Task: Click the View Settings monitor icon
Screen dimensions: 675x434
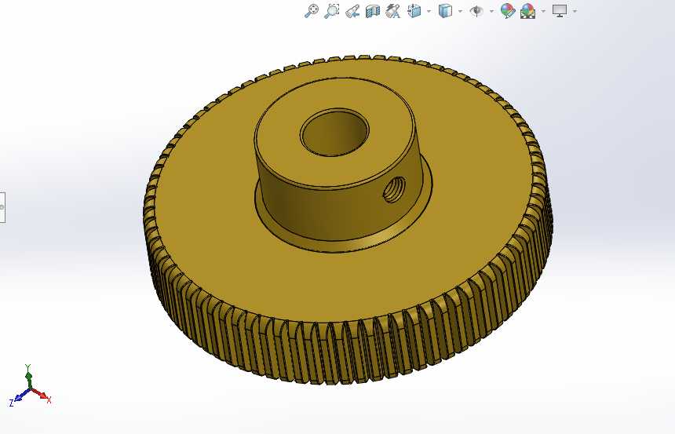Action: pos(560,11)
